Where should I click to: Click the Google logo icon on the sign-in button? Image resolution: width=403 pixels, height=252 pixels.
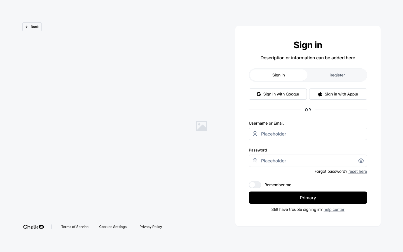point(258,94)
